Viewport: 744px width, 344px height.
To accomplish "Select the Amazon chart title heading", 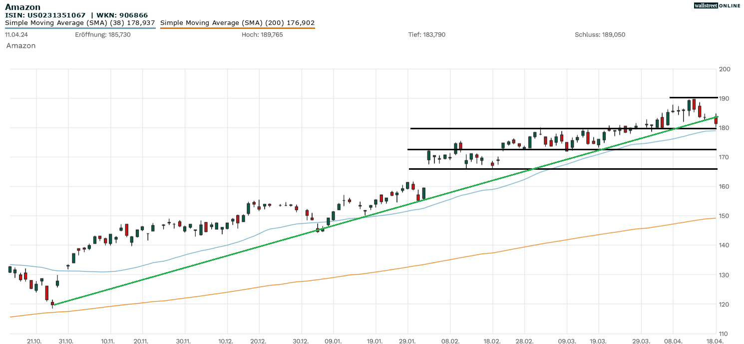I will [23, 7].
